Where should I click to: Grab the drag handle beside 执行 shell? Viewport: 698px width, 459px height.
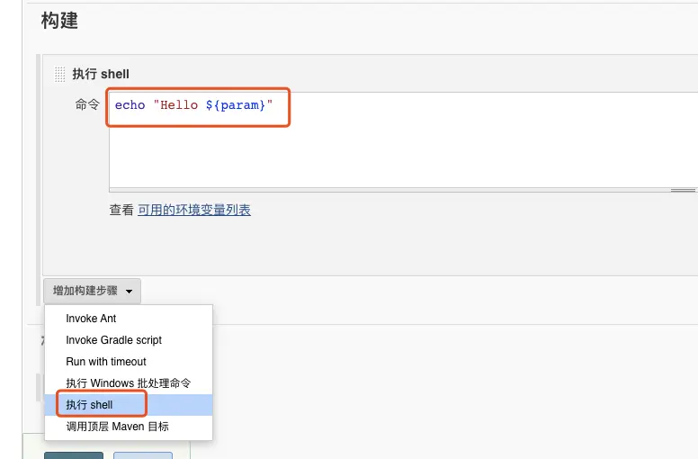[x=59, y=75]
